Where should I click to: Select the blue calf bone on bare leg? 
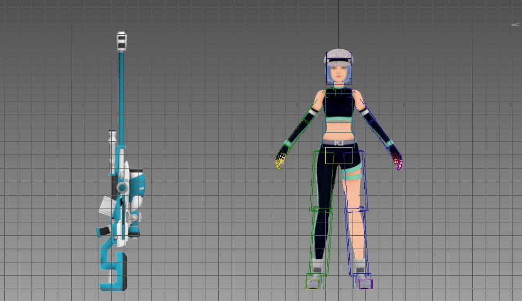[x=358, y=241]
